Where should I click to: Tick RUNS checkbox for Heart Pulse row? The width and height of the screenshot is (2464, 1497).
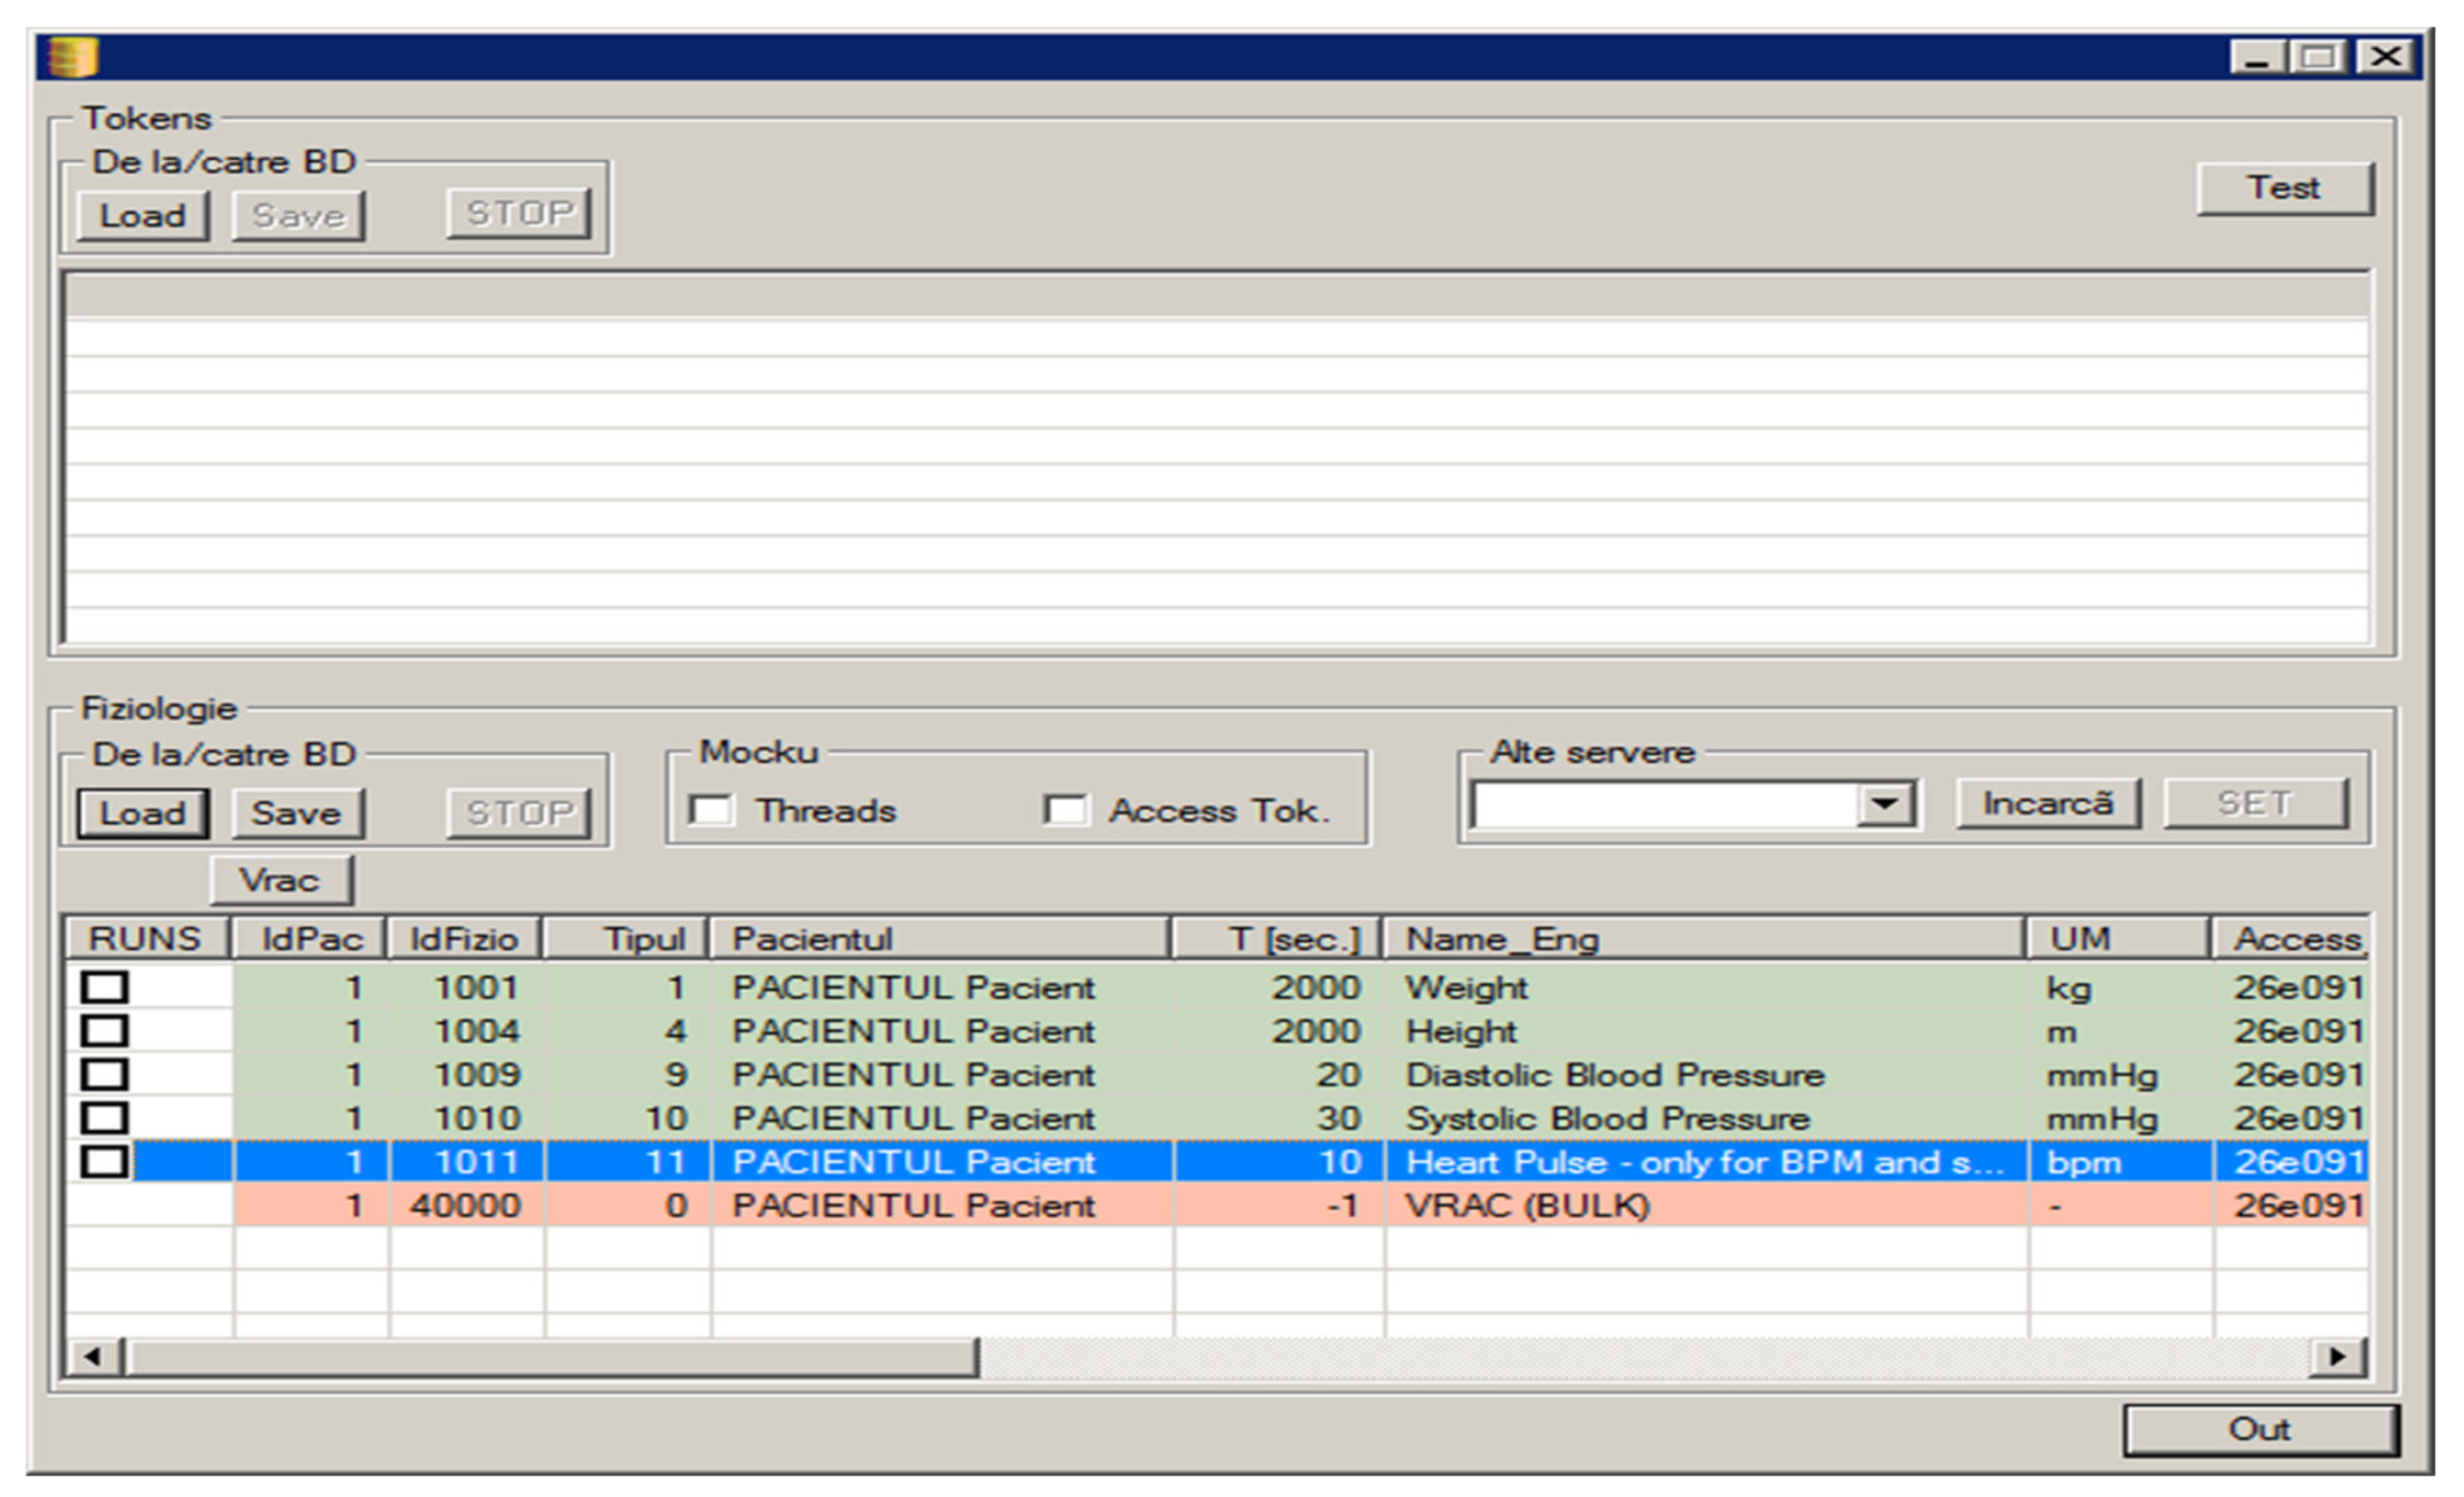click(x=105, y=1161)
